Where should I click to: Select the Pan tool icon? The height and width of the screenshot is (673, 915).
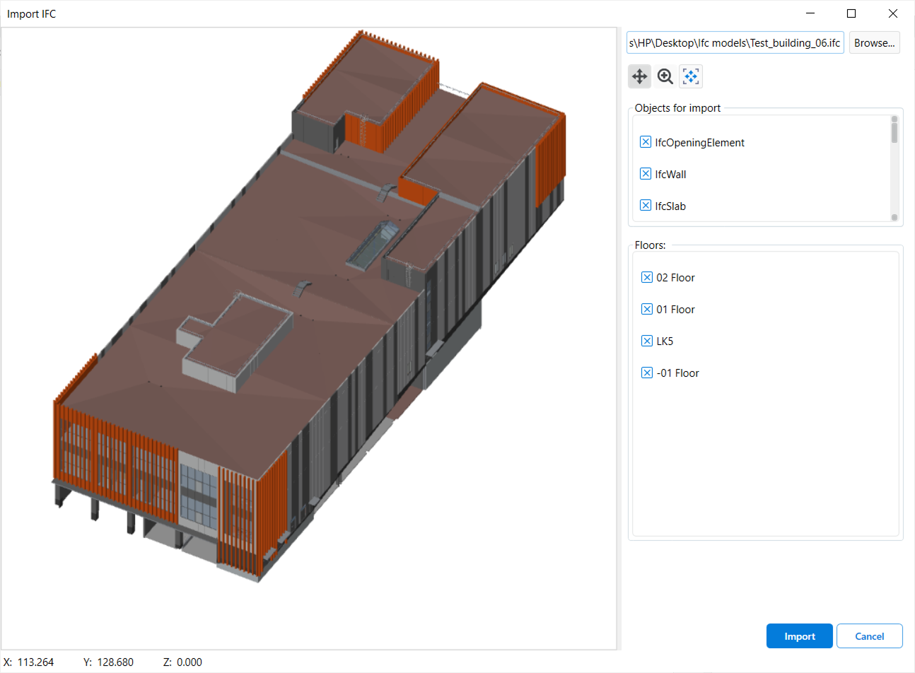pos(639,76)
